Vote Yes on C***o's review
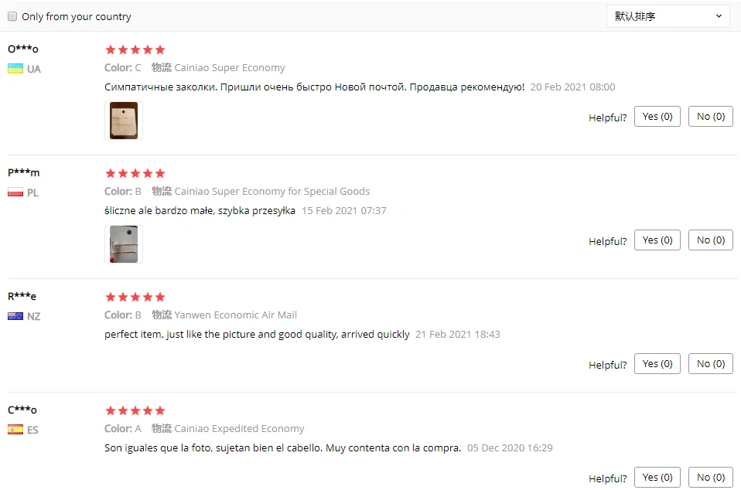This screenshot has width=741, height=490. click(657, 478)
